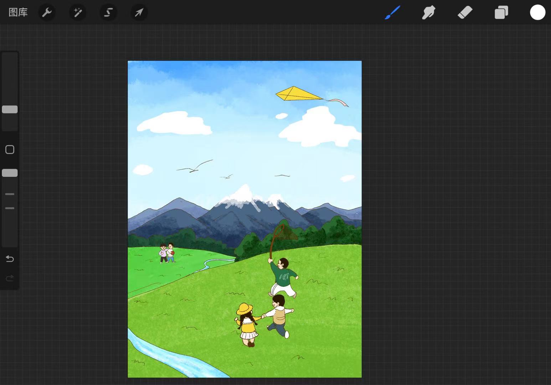This screenshot has width=551, height=385.
Task: Select the Selection S-shaped tool
Action: (108, 12)
